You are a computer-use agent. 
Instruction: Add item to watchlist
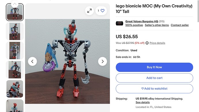[x=154, y=89]
